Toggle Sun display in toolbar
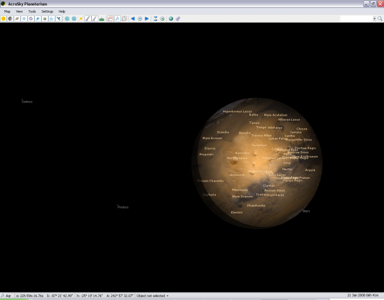This screenshot has height=300, width=384. pyautogui.click(x=4, y=18)
